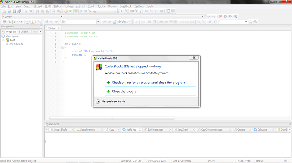Switch to the Build messages tab

pos(155,130)
